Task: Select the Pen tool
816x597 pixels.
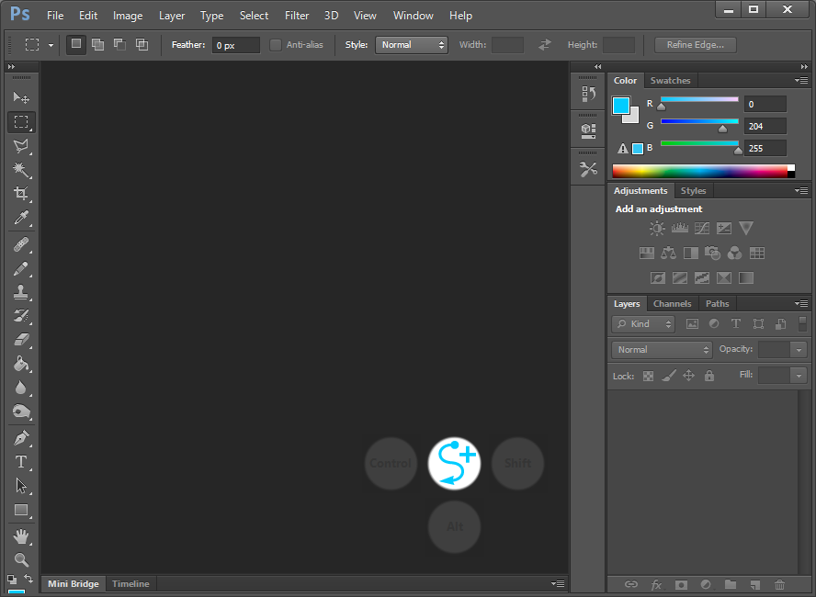Action: (20, 437)
